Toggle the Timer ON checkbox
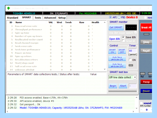The image size is (157, 118). click(130, 60)
